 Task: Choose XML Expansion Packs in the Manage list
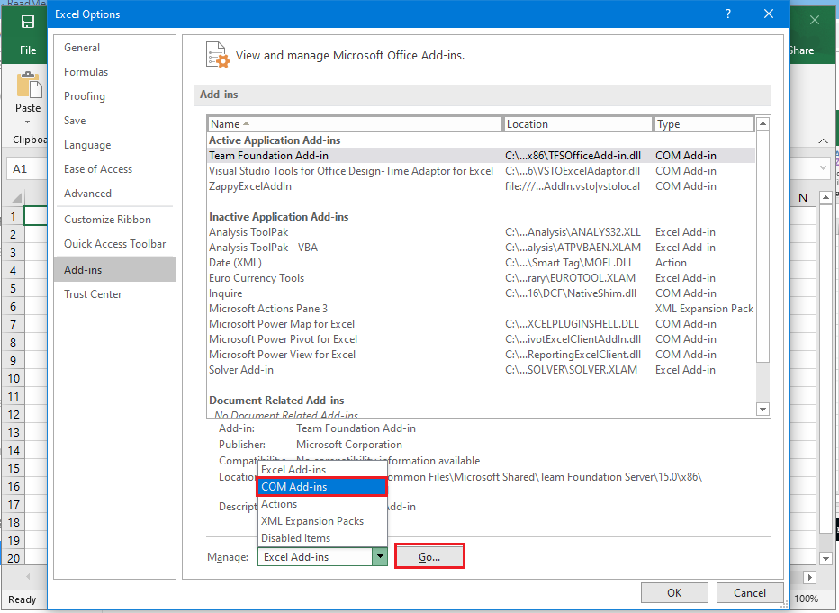click(x=322, y=521)
